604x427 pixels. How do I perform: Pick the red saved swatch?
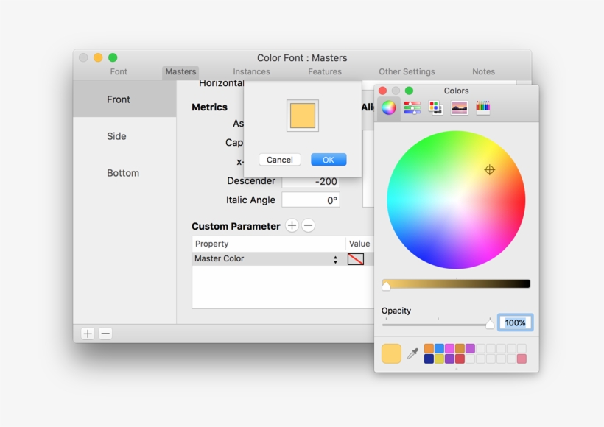point(460,359)
